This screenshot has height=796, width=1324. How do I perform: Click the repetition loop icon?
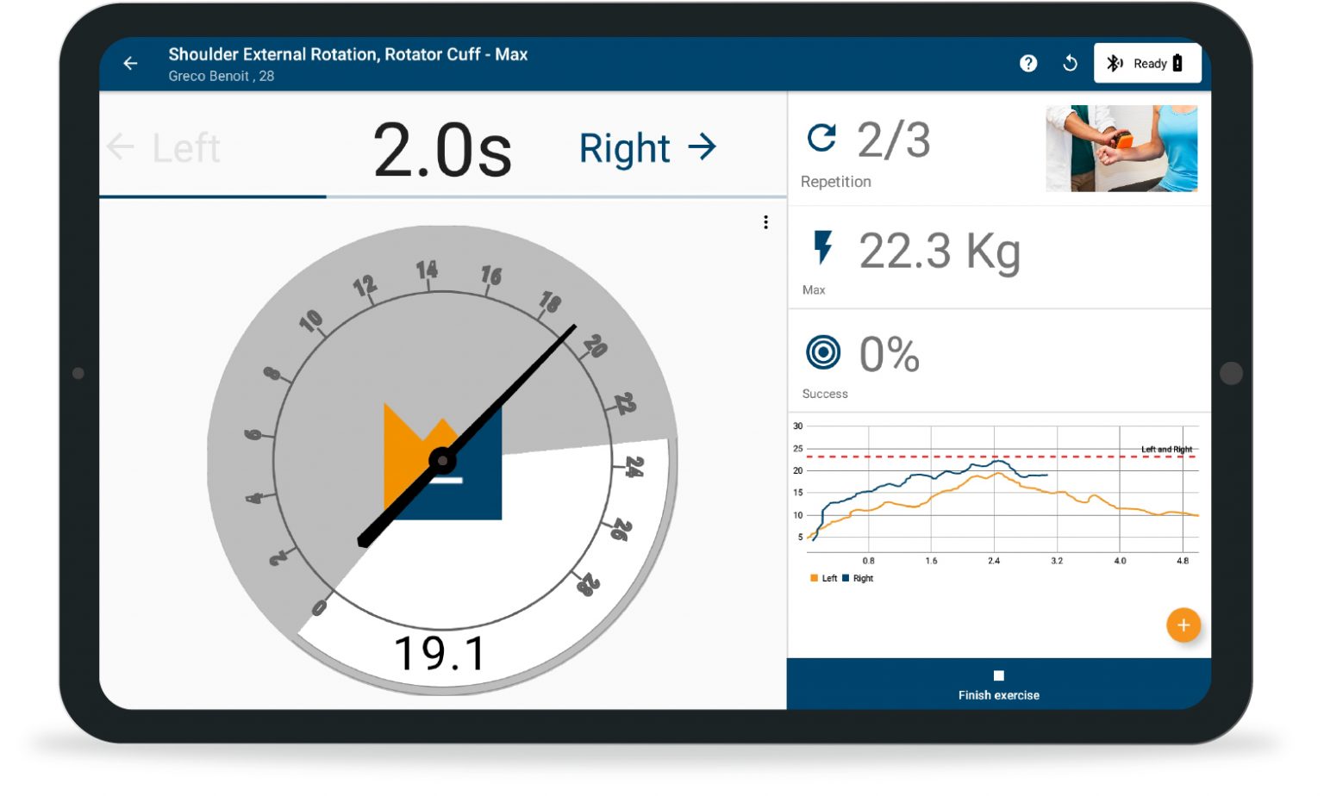[x=821, y=139]
